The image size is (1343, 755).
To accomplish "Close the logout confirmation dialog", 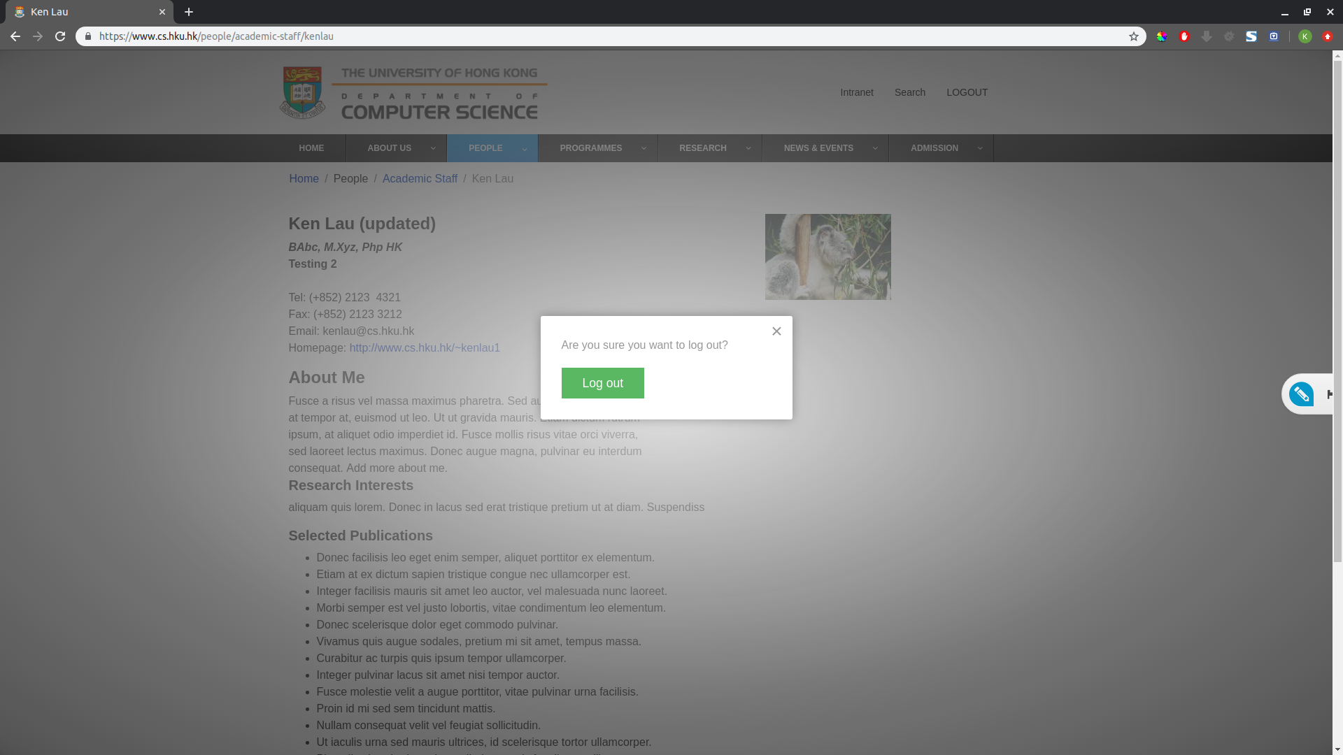I will (776, 331).
